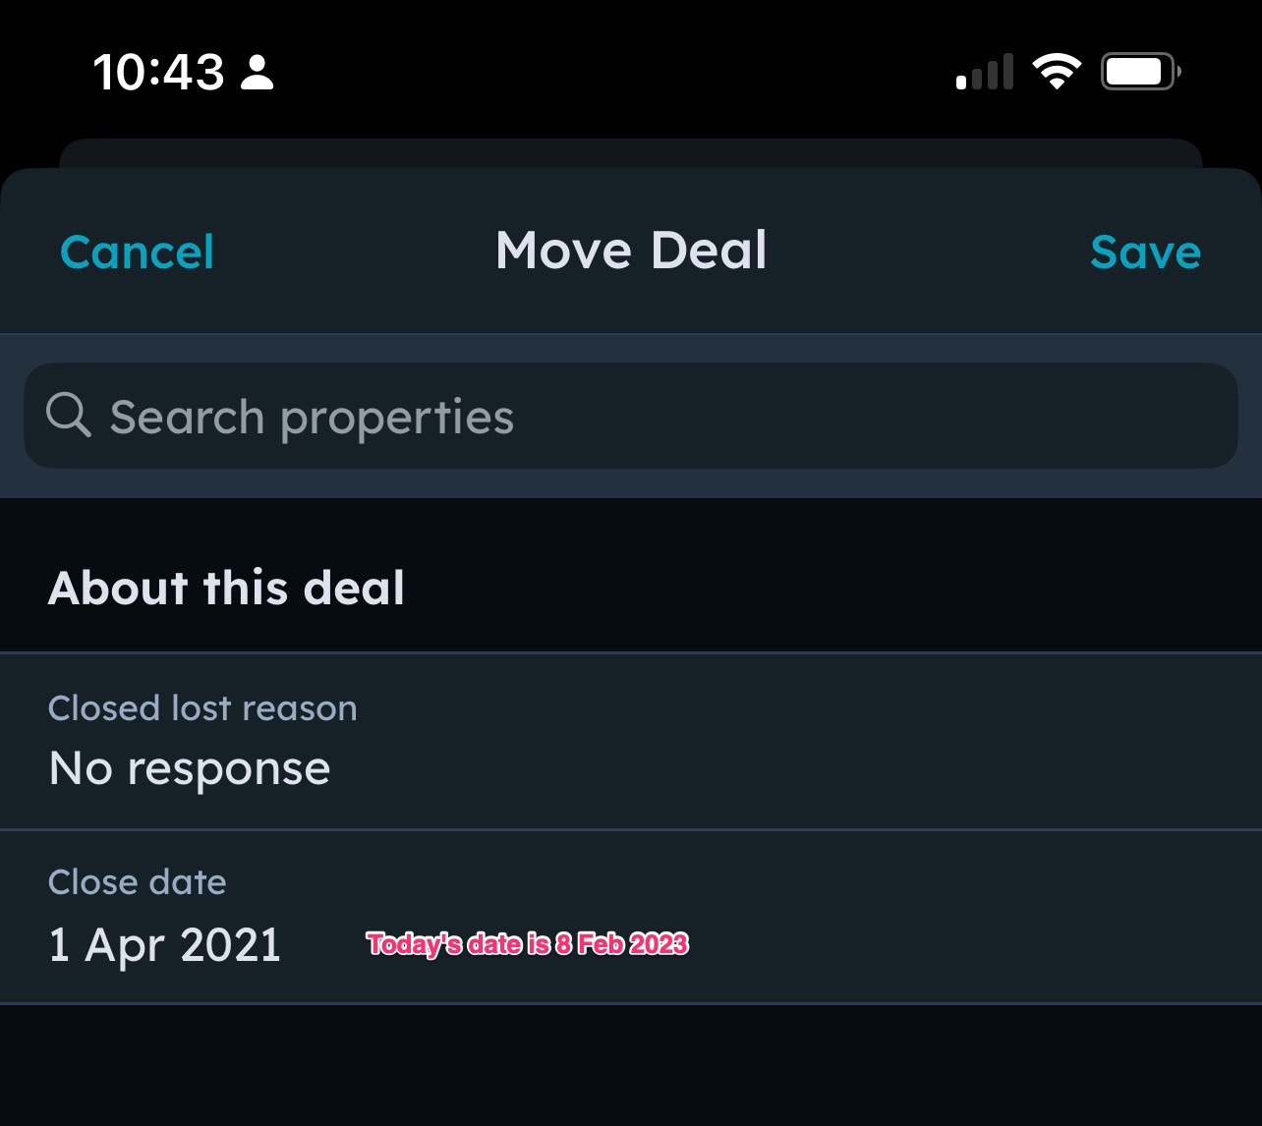Tap empty area below Close date row
This screenshot has width=1262, height=1126.
point(629,1066)
